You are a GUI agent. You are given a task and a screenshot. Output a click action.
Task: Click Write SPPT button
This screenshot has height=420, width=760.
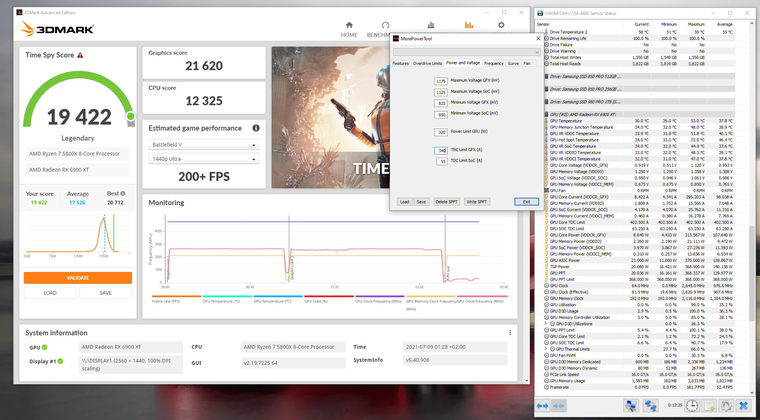477,202
